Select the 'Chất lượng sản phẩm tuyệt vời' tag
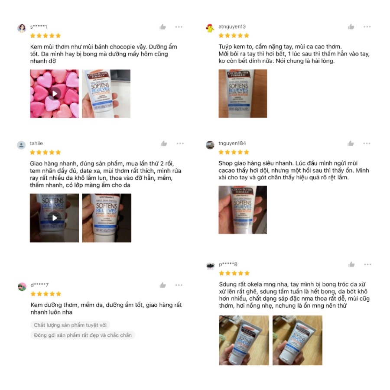This screenshot has width=390, height=390. coord(70,325)
